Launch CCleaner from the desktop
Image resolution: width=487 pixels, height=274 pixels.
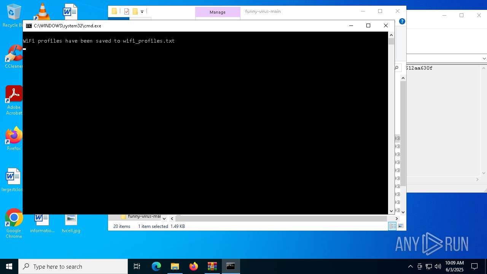(14, 57)
